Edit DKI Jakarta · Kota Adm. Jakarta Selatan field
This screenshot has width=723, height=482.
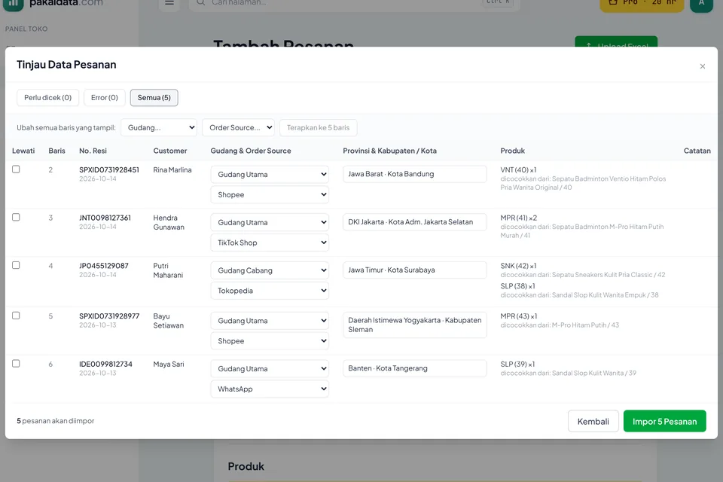pos(414,222)
